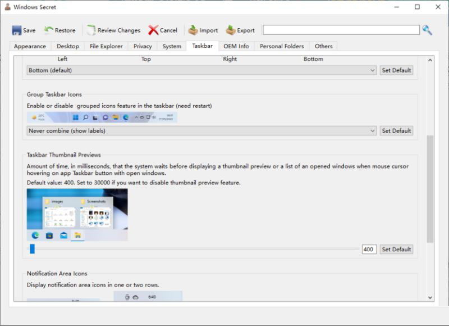Click the Import box icon
449x326 pixels.
click(x=193, y=30)
